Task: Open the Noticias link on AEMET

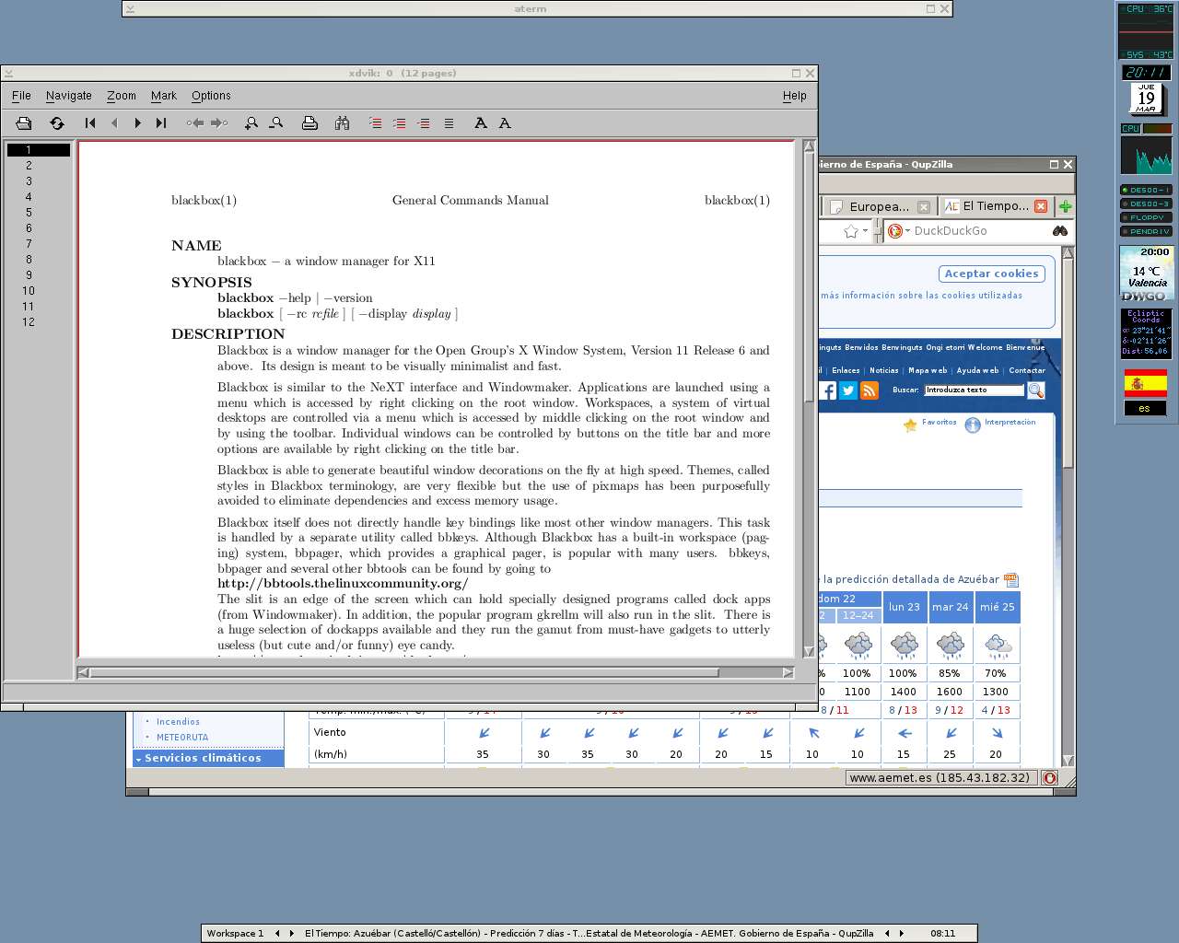Action: 884,370
